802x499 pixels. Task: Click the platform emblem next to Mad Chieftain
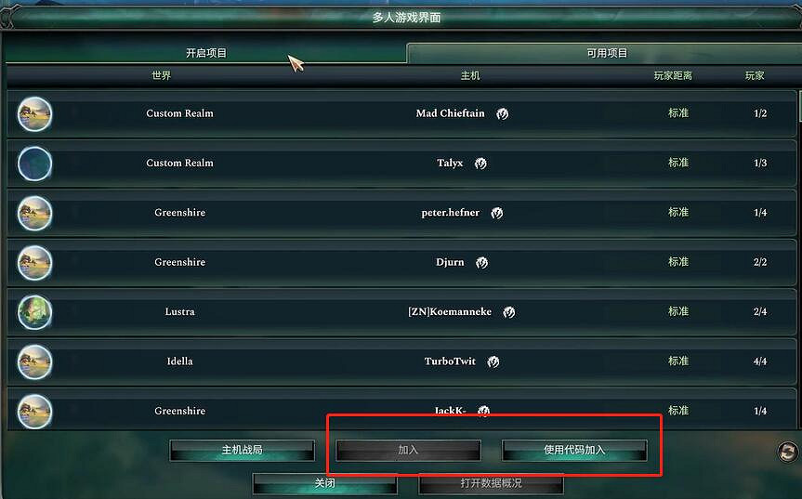(502, 113)
